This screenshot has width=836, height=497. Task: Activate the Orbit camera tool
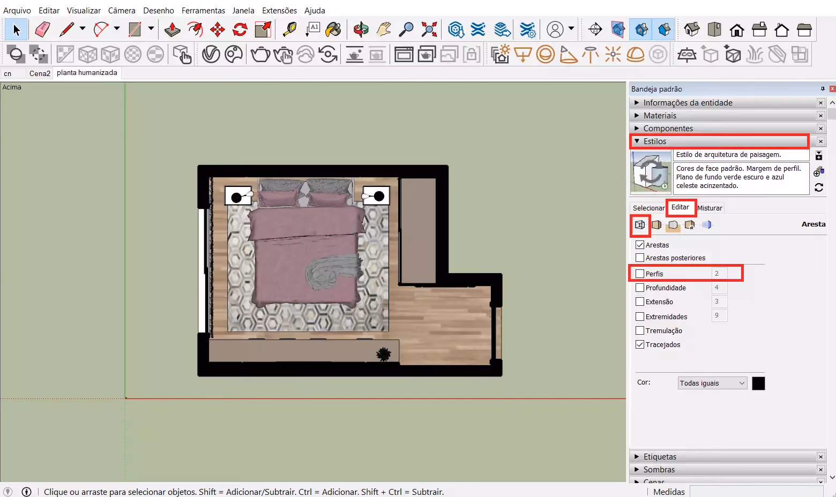coord(361,29)
